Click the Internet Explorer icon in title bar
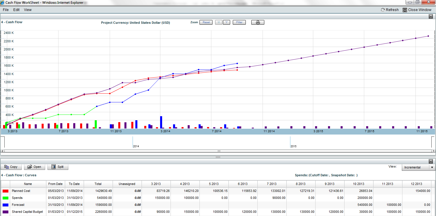Image resolution: width=436 pixels, height=216 pixels. (3, 2)
